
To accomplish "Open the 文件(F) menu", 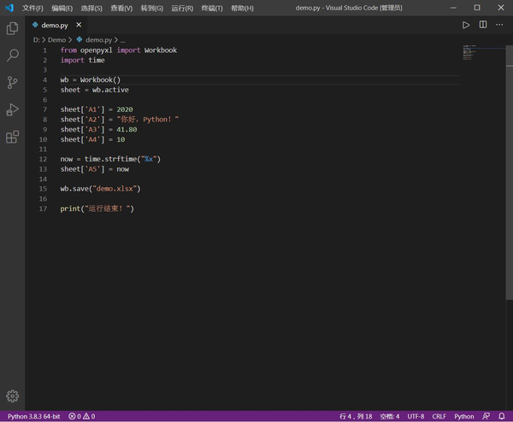I will pos(32,8).
